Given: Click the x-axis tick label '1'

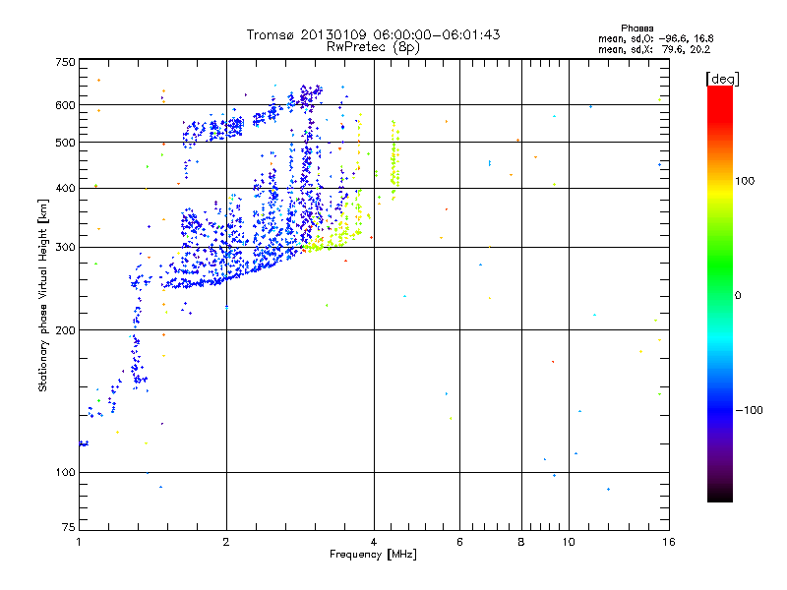Looking at the screenshot, I should coord(79,542).
